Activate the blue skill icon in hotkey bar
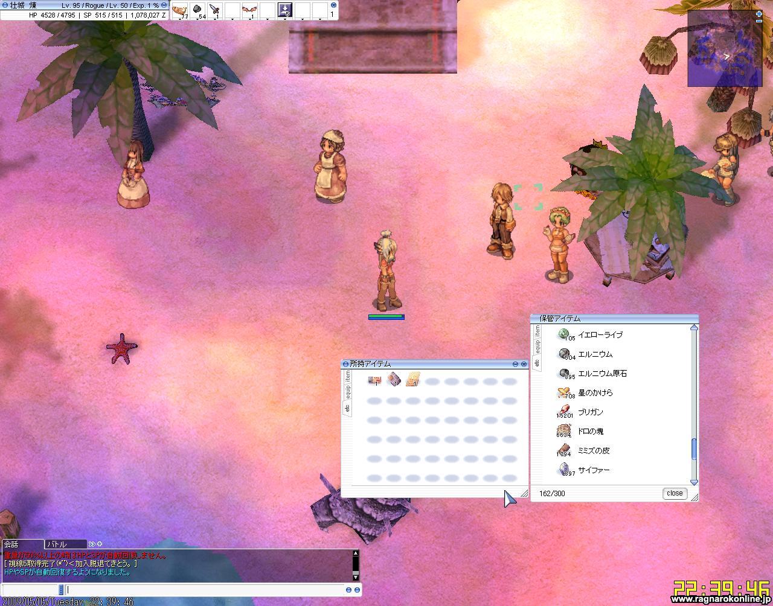773x606 pixels. click(285, 10)
